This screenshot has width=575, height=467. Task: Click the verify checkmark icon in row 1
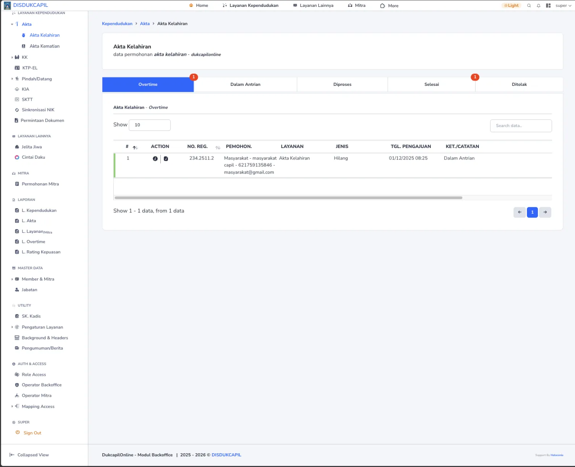coord(166,159)
